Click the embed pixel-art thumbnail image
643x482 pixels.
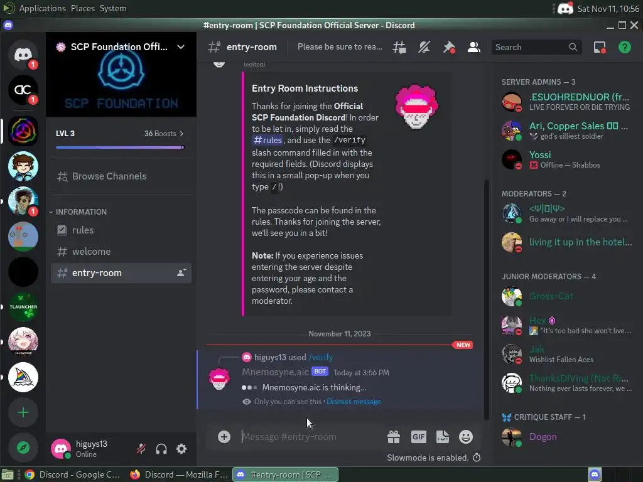(x=417, y=107)
